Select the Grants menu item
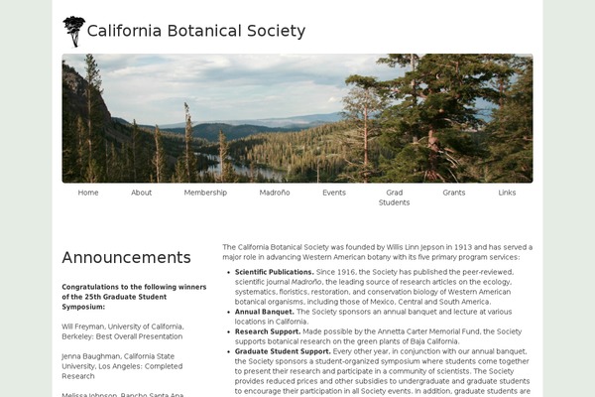 454,193
